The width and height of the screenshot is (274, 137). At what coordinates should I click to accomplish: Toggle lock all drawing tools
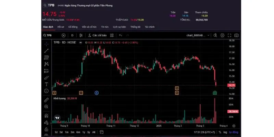pos(46,129)
